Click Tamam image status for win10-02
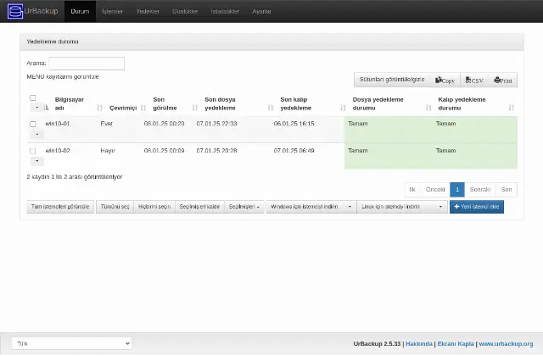 click(x=445, y=151)
